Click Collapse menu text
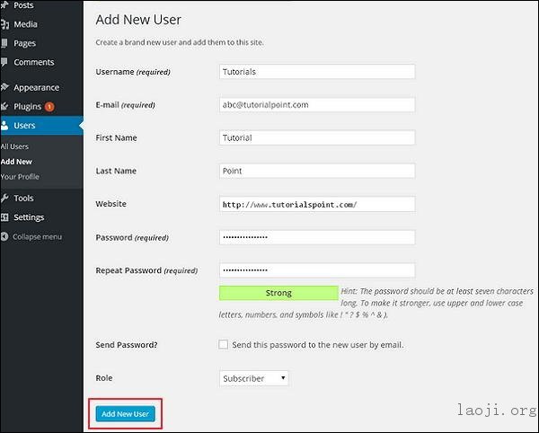Image resolution: width=539 pixels, height=433 pixels. (x=38, y=237)
